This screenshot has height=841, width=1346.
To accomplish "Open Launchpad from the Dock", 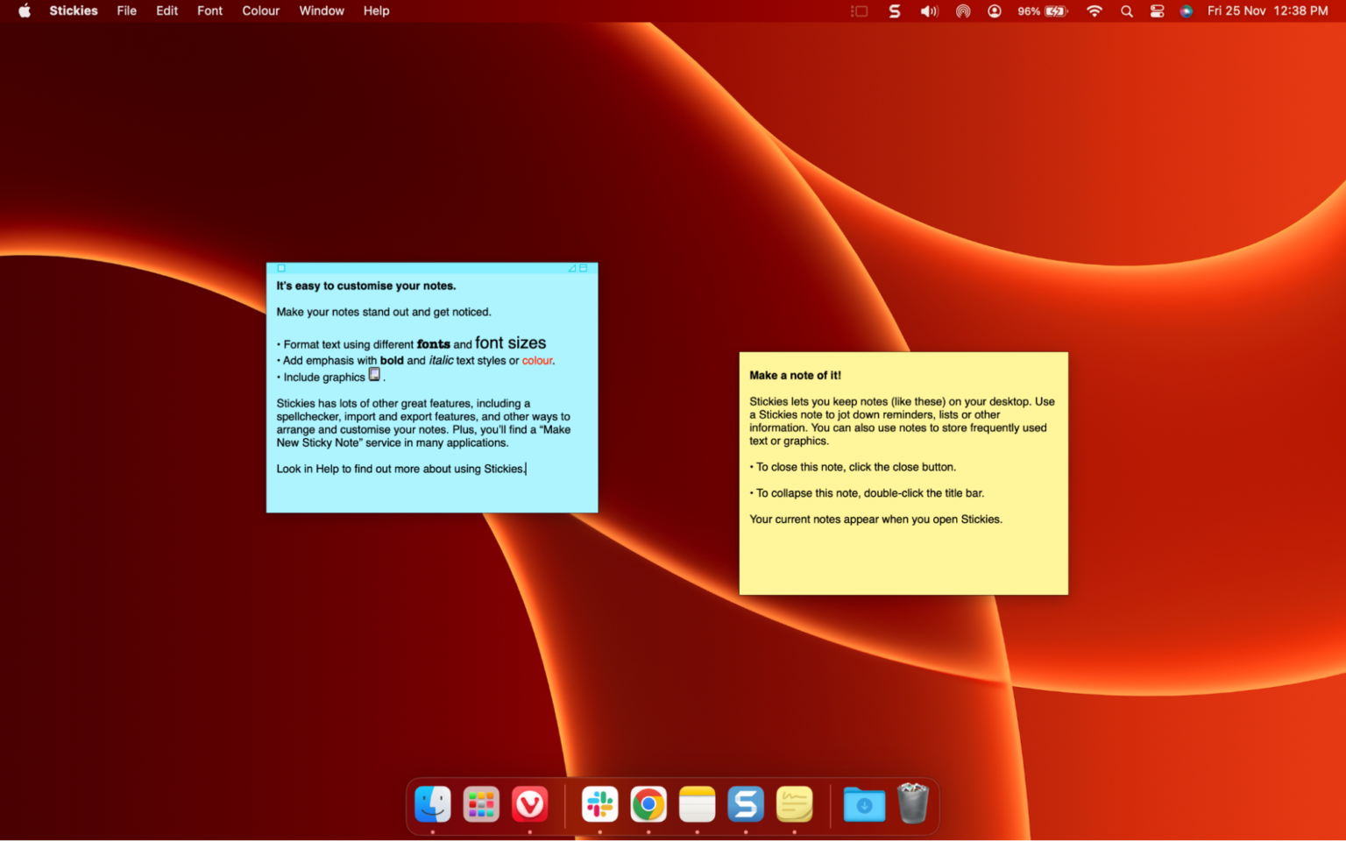I will pos(481,804).
